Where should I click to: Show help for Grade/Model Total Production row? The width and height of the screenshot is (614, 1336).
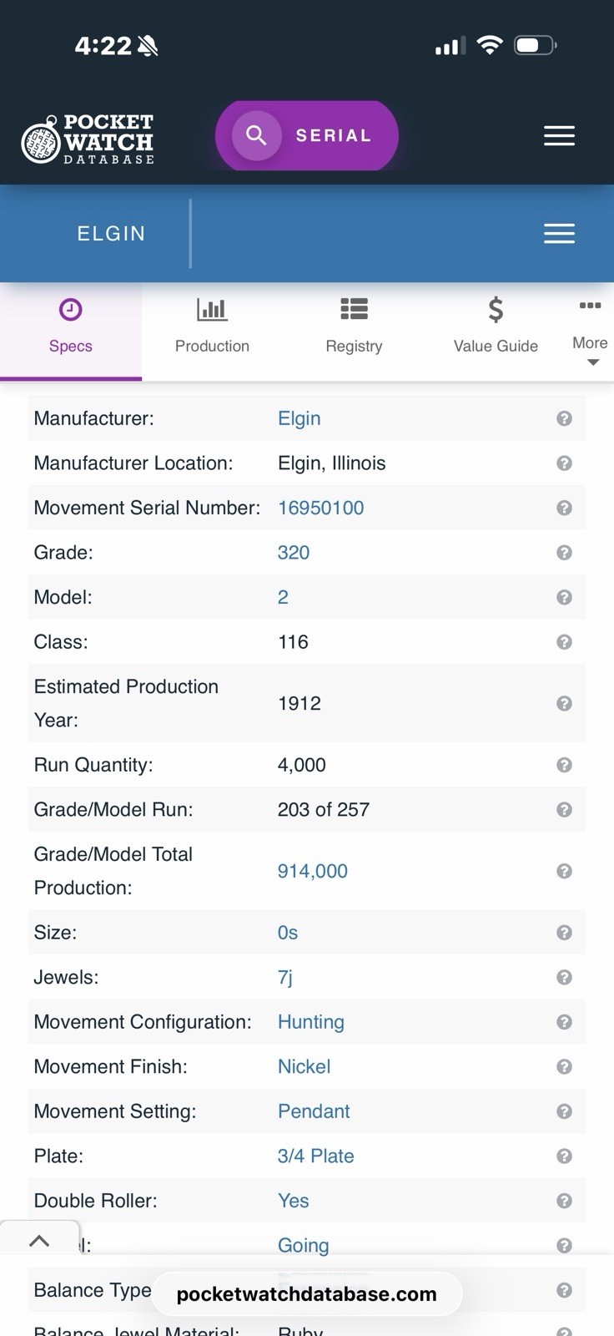[x=564, y=871]
